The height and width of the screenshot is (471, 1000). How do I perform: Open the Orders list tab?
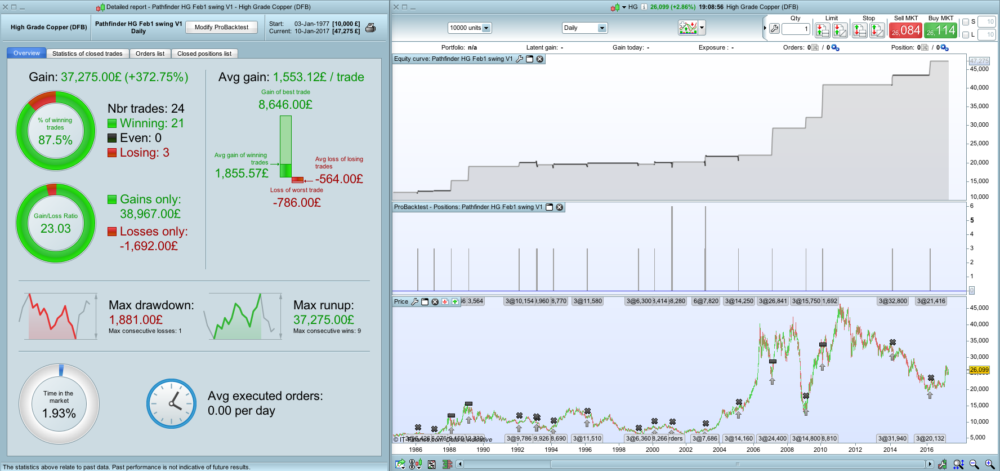pos(150,54)
